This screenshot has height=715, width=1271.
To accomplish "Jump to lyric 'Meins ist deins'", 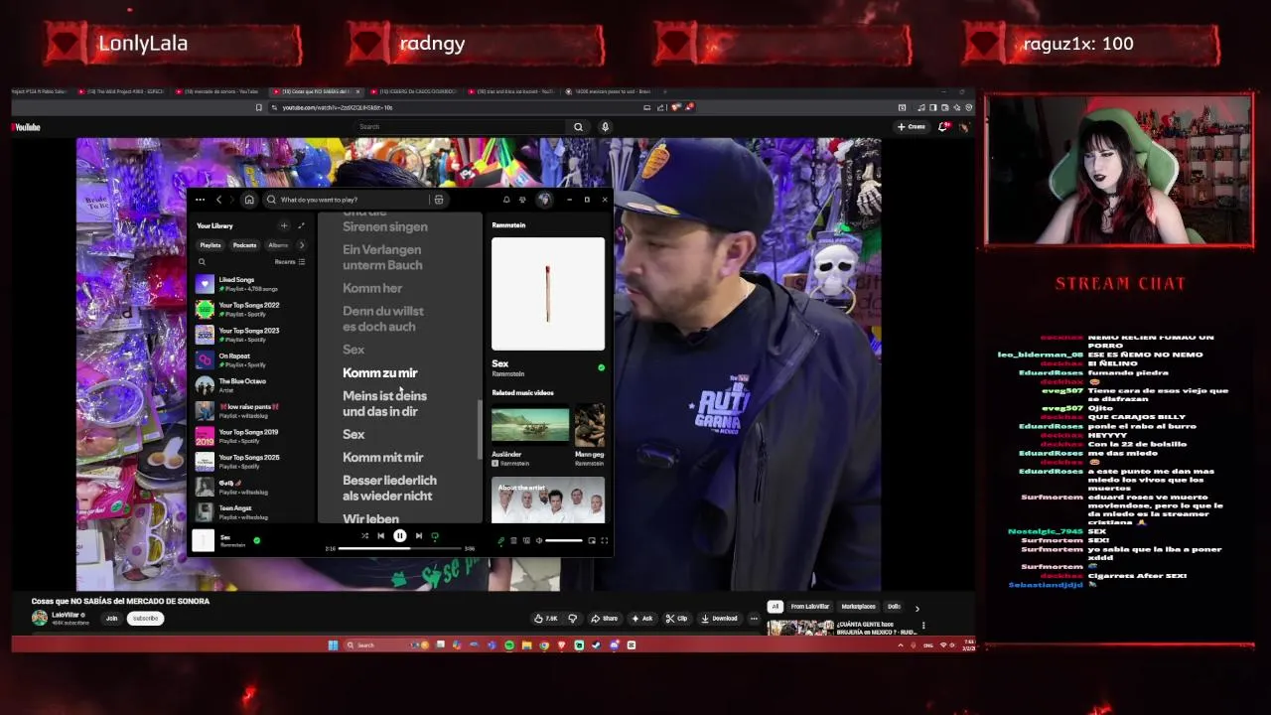I will (x=384, y=395).
